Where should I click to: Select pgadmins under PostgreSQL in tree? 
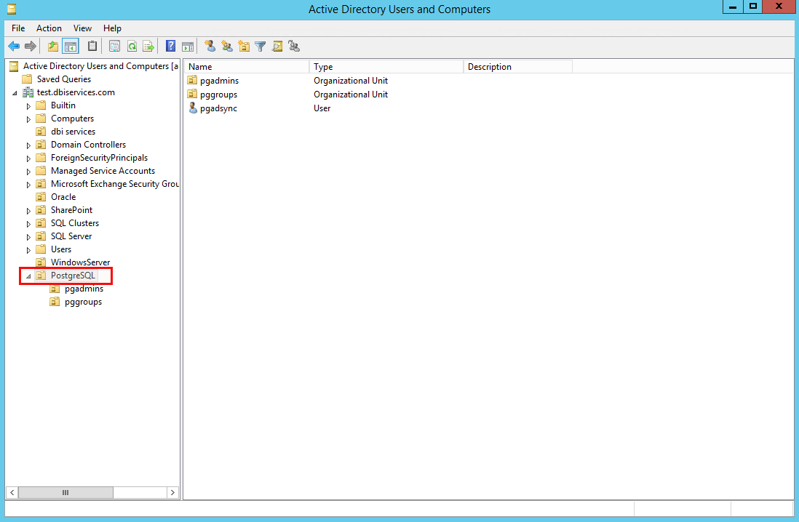84,289
